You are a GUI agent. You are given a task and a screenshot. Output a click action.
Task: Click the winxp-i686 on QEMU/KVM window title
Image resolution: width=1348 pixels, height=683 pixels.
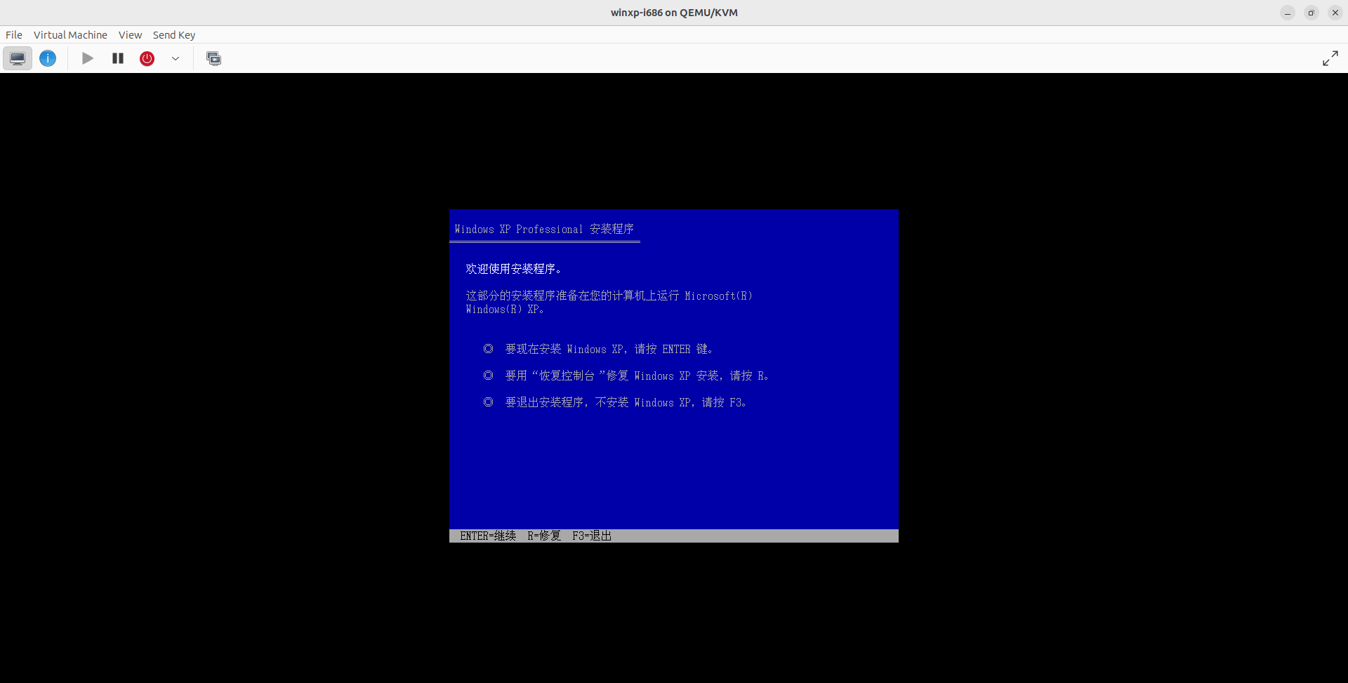(x=674, y=13)
